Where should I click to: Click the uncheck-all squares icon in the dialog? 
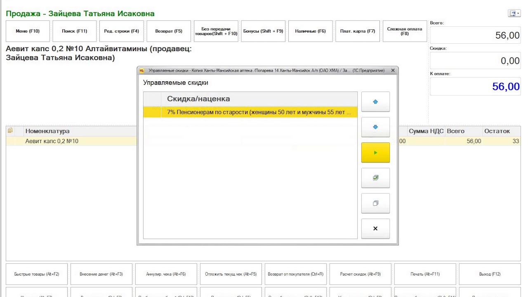point(375,203)
